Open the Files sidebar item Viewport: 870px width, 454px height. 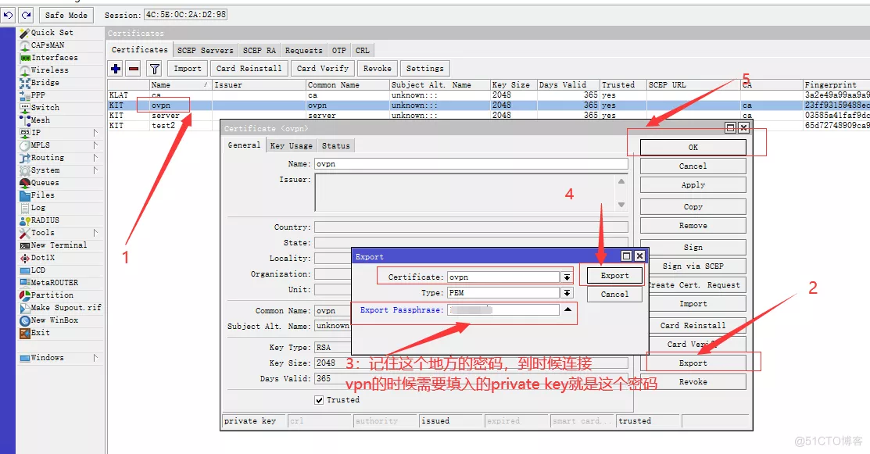pos(42,195)
